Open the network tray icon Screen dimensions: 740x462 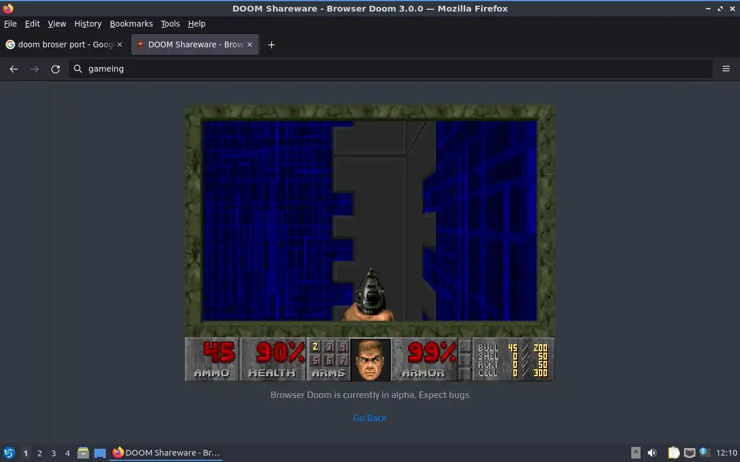coord(689,453)
